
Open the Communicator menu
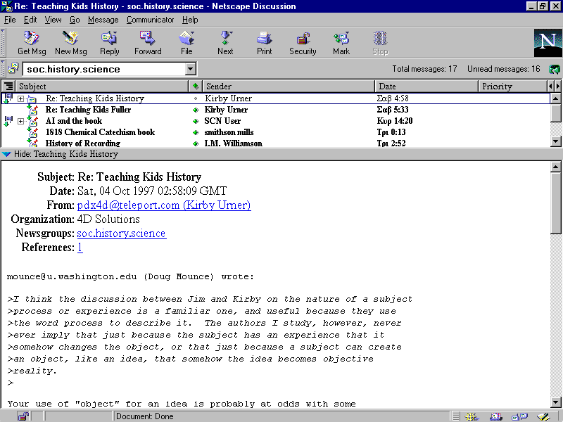tap(150, 20)
